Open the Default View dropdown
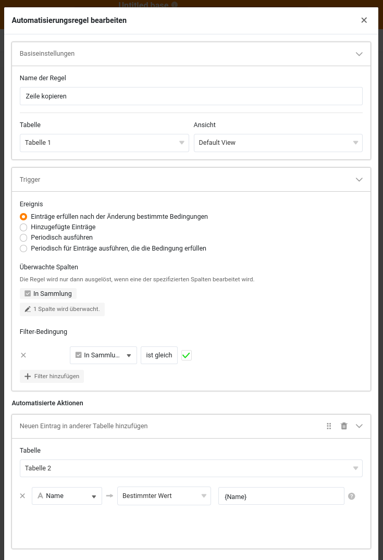 coord(278,143)
